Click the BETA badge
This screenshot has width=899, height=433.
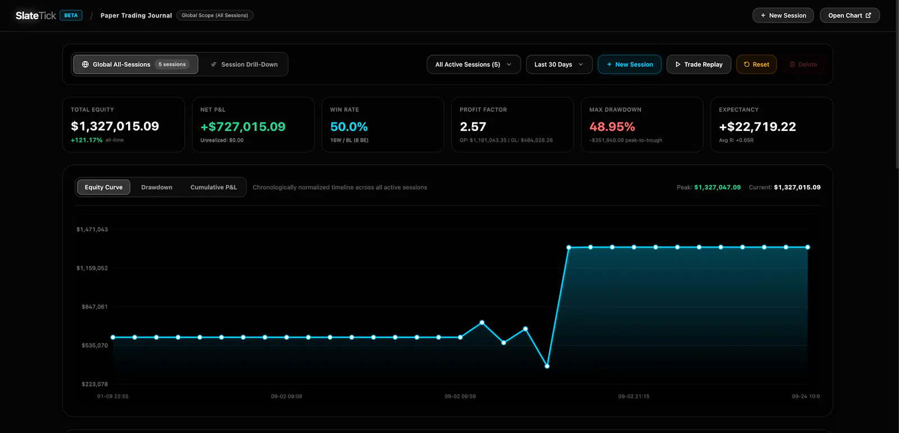point(71,16)
